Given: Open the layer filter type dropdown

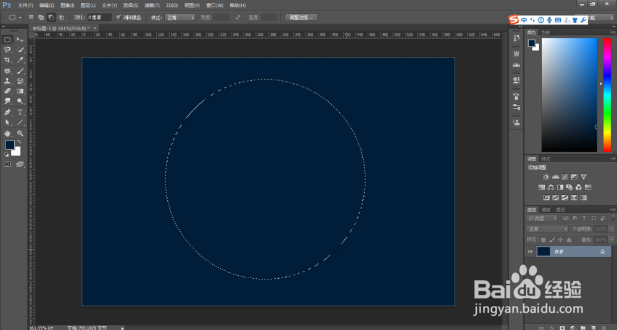Looking at the screenshot, I should [542, 218].
